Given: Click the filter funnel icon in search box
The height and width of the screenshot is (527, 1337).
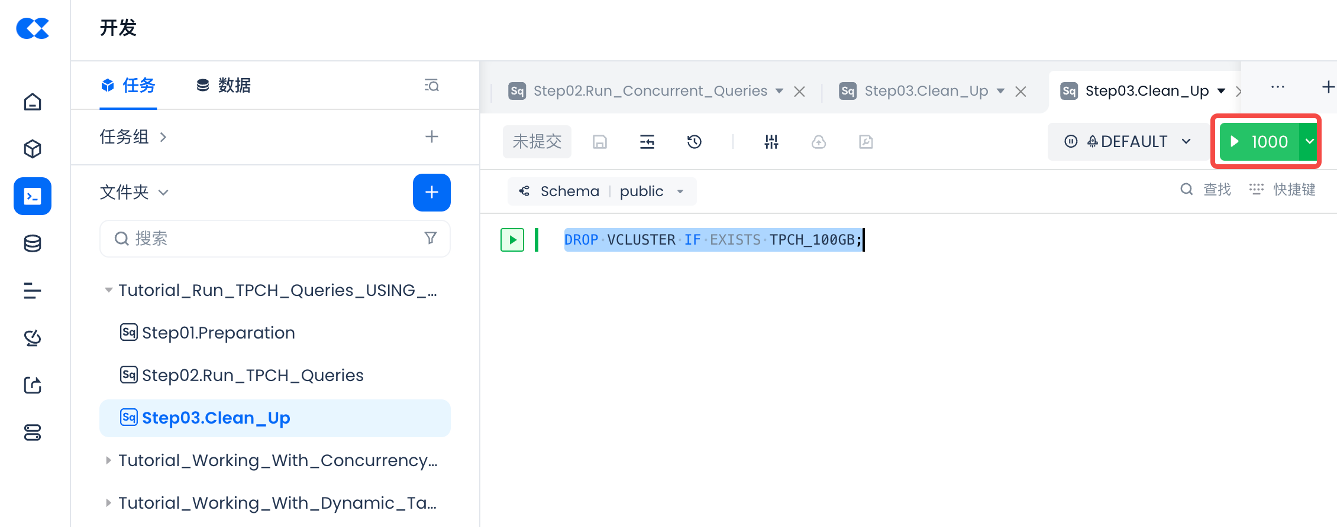Looking at the screenshot, I should [431, 238].
